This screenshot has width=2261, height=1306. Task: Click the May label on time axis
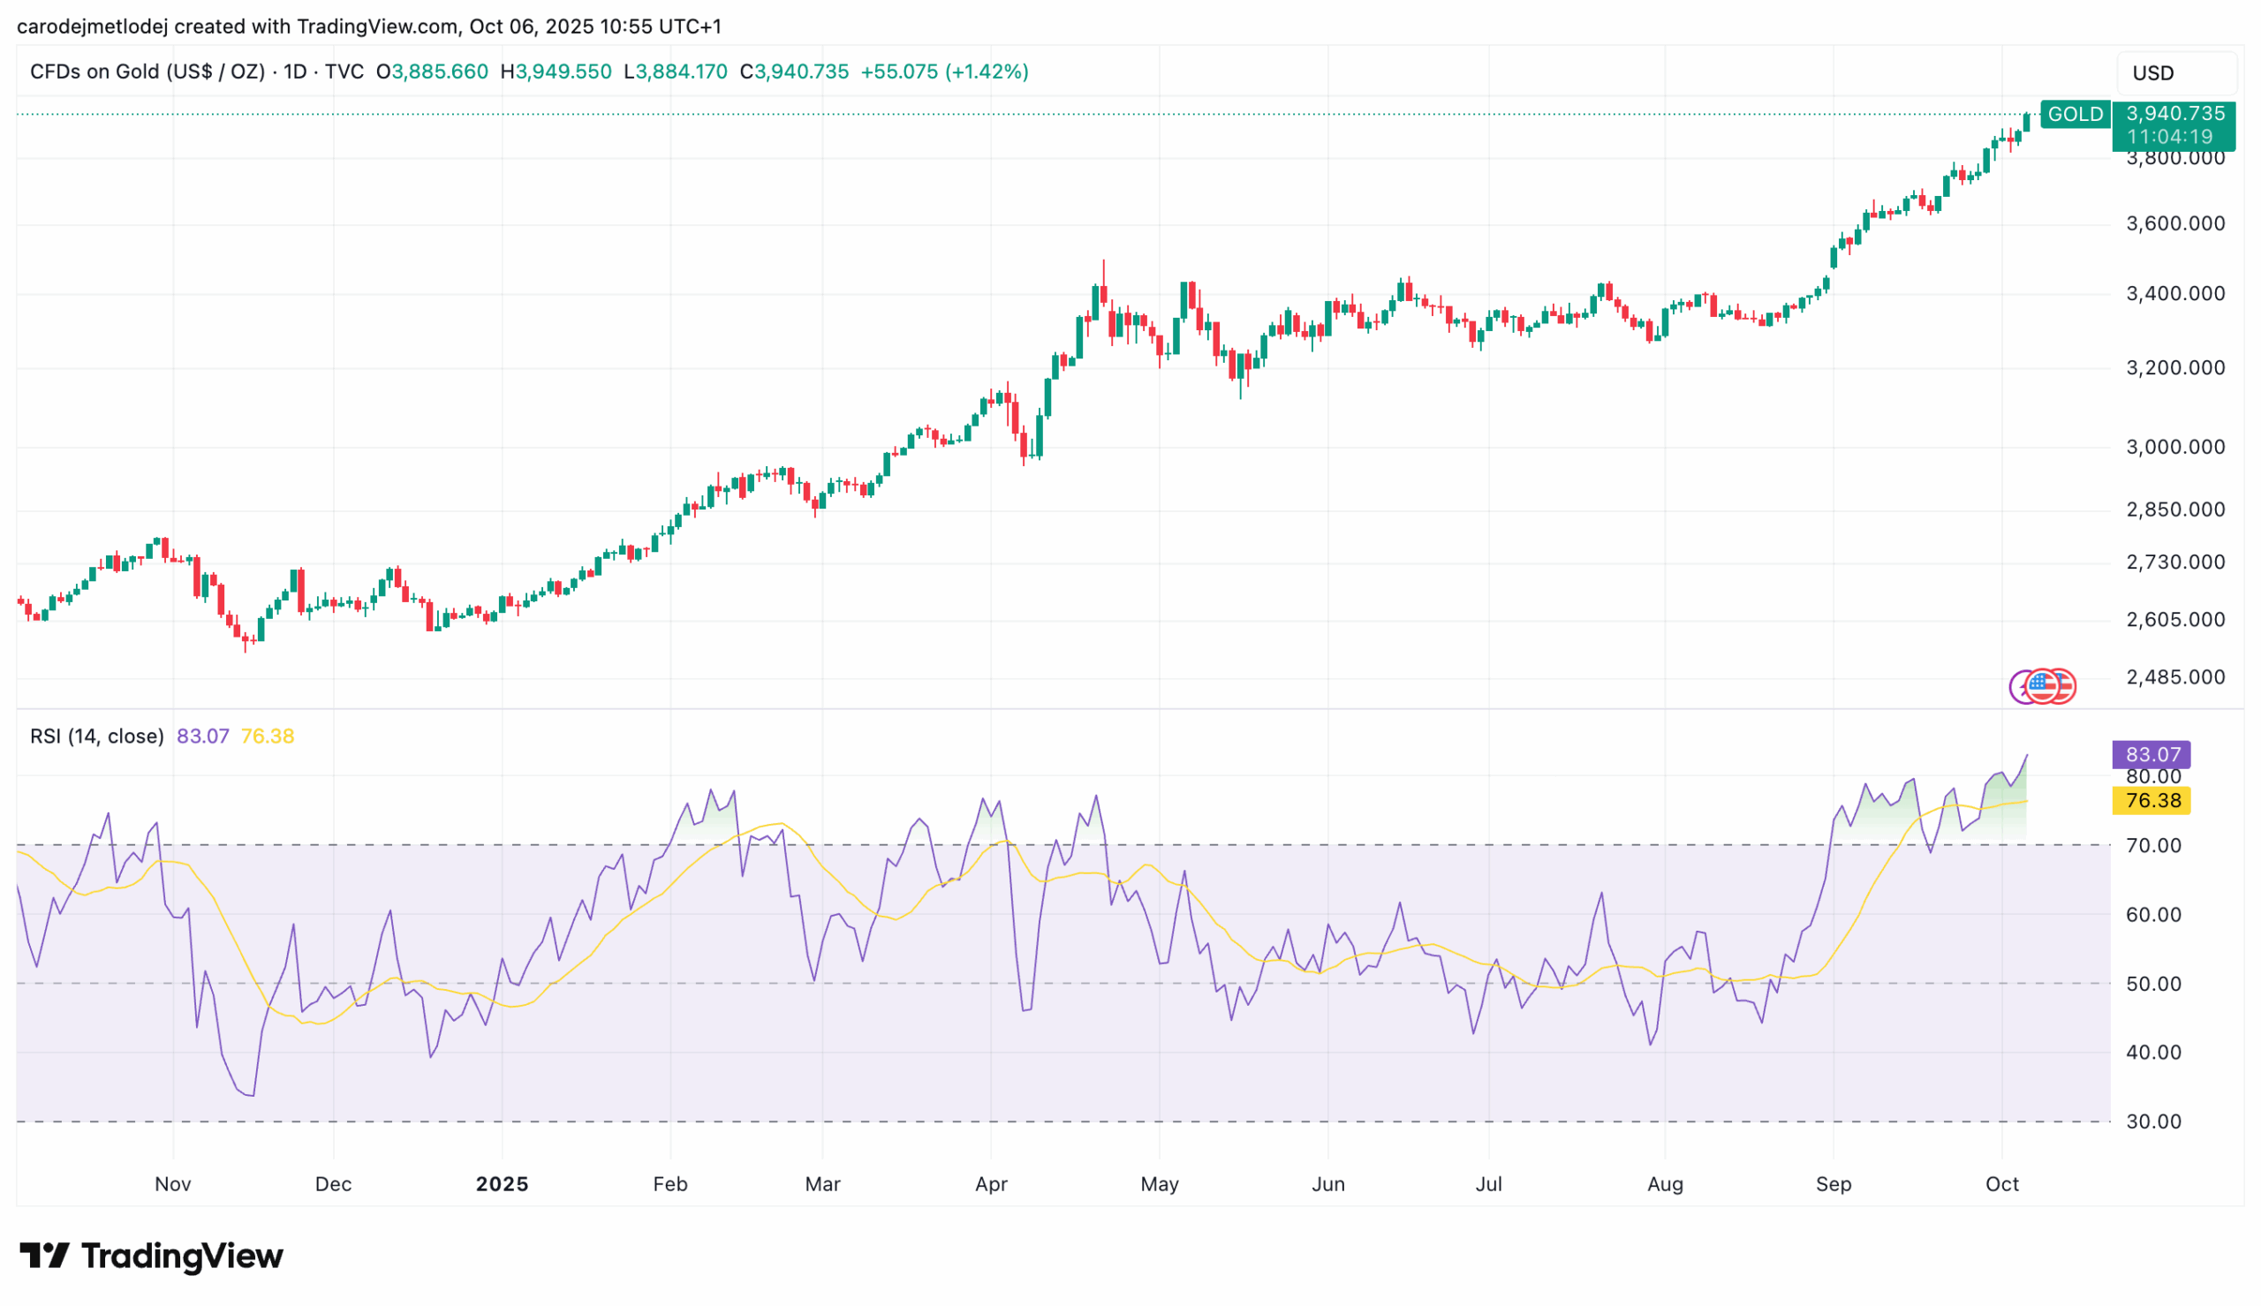(1160, 1184)
